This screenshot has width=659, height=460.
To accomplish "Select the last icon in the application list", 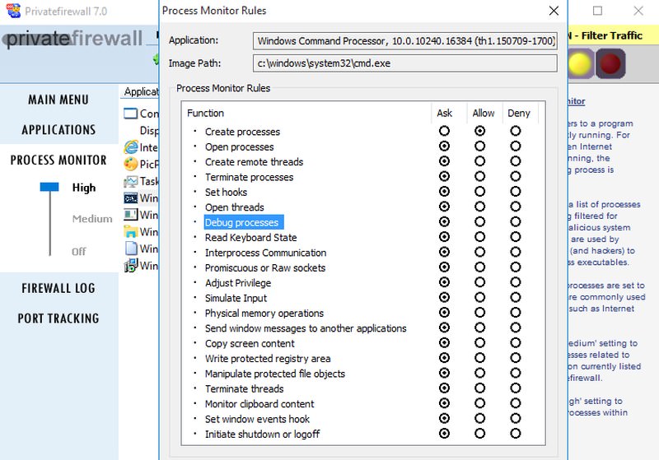I will point(131,265).
